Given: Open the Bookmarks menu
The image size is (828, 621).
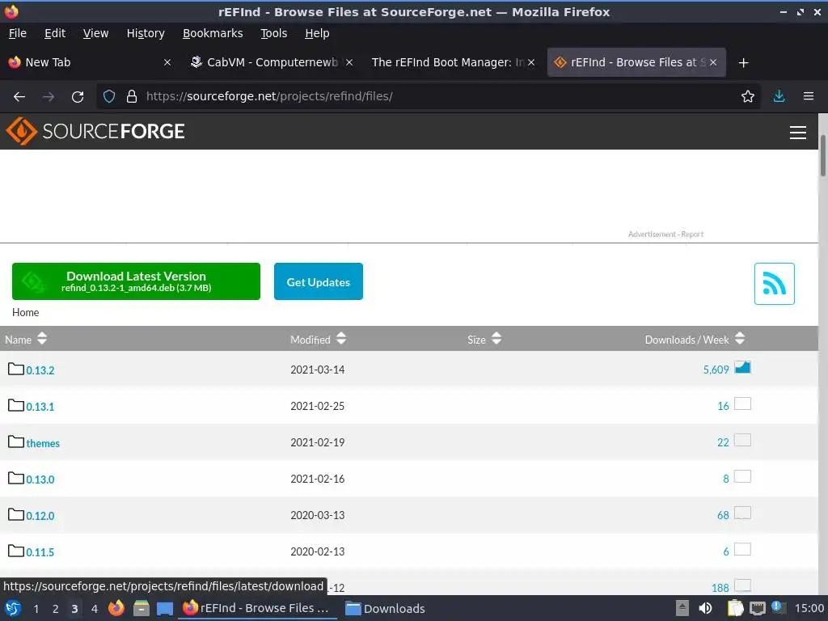Looking at the screenshot, I should [x=213, y=33].
